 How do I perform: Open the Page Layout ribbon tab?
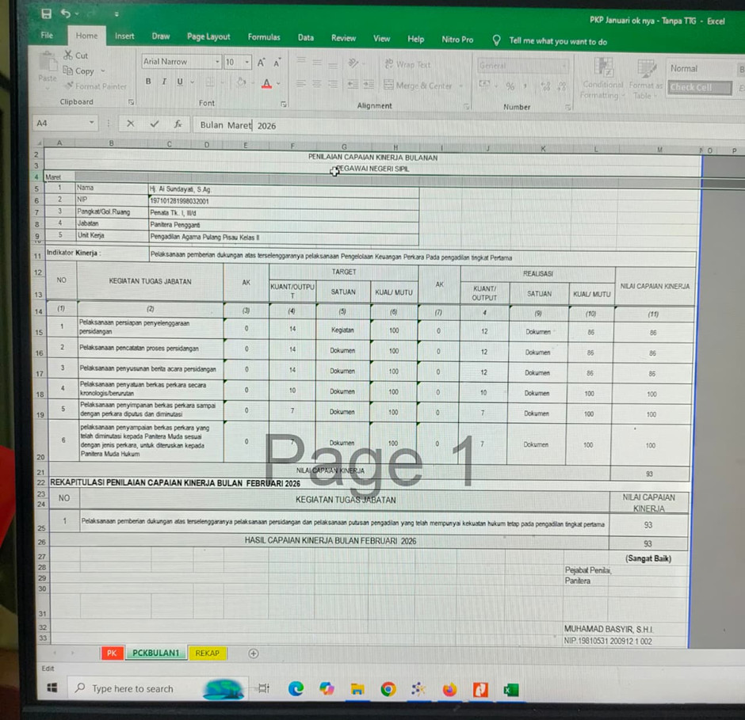[x=208, y=37]
